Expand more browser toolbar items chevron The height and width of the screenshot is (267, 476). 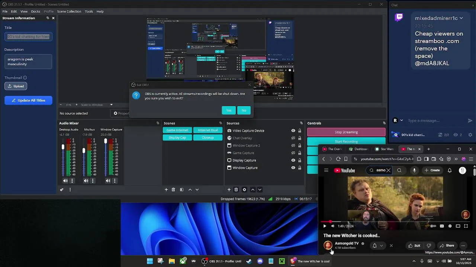(x=456, y=159)
